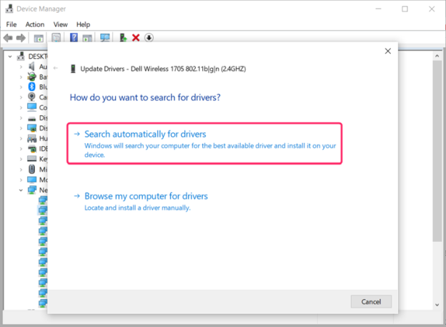Click the scrollbar down arrow in device tree
The width and height of the screenshot is (446, 327).
point(437,305)
